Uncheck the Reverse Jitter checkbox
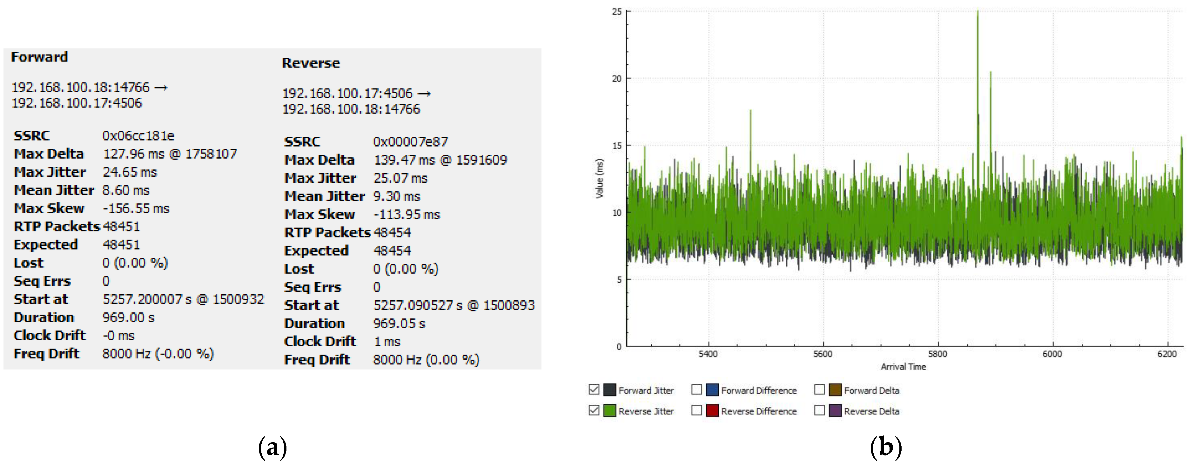 coord(594,410)
